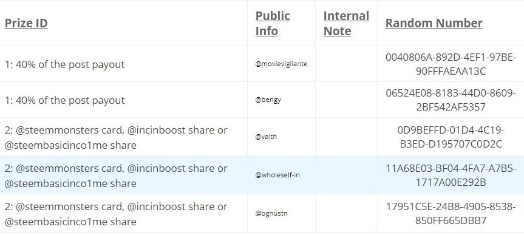Viewport: 524px width, 235px height.
Task: Sort by the Internal Note column header
Action: [346, 23]
